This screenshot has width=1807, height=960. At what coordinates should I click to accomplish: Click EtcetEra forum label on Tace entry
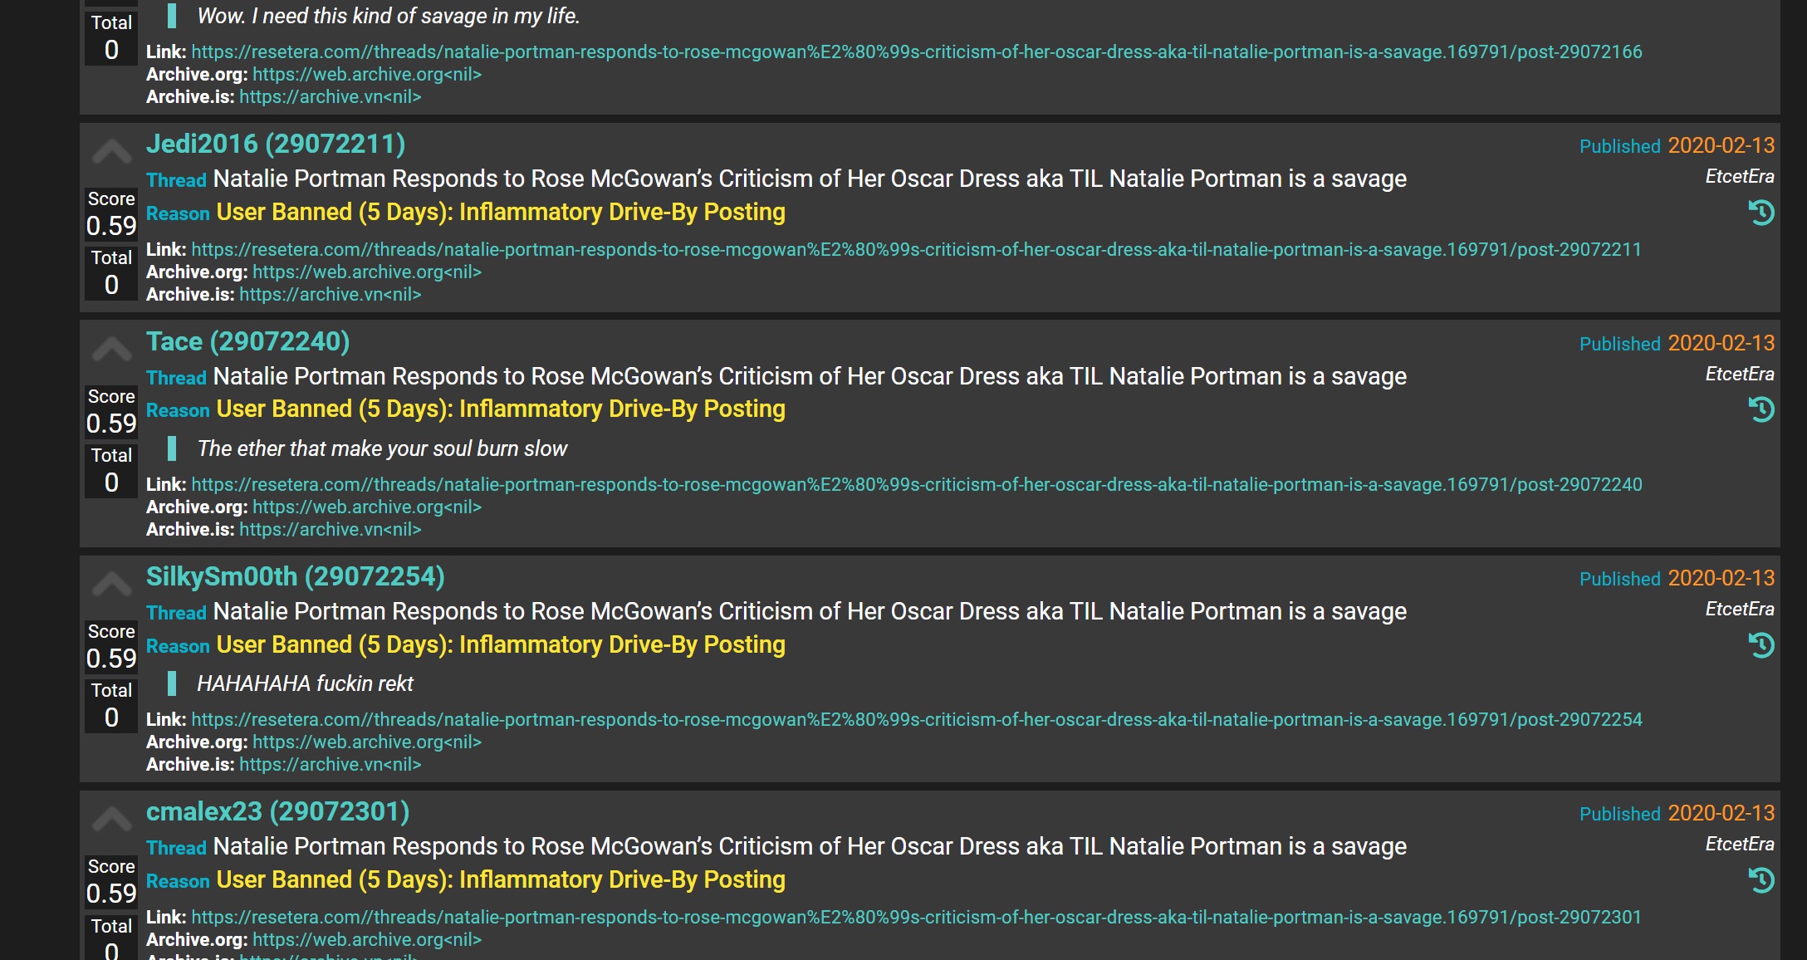[1740, 375]
